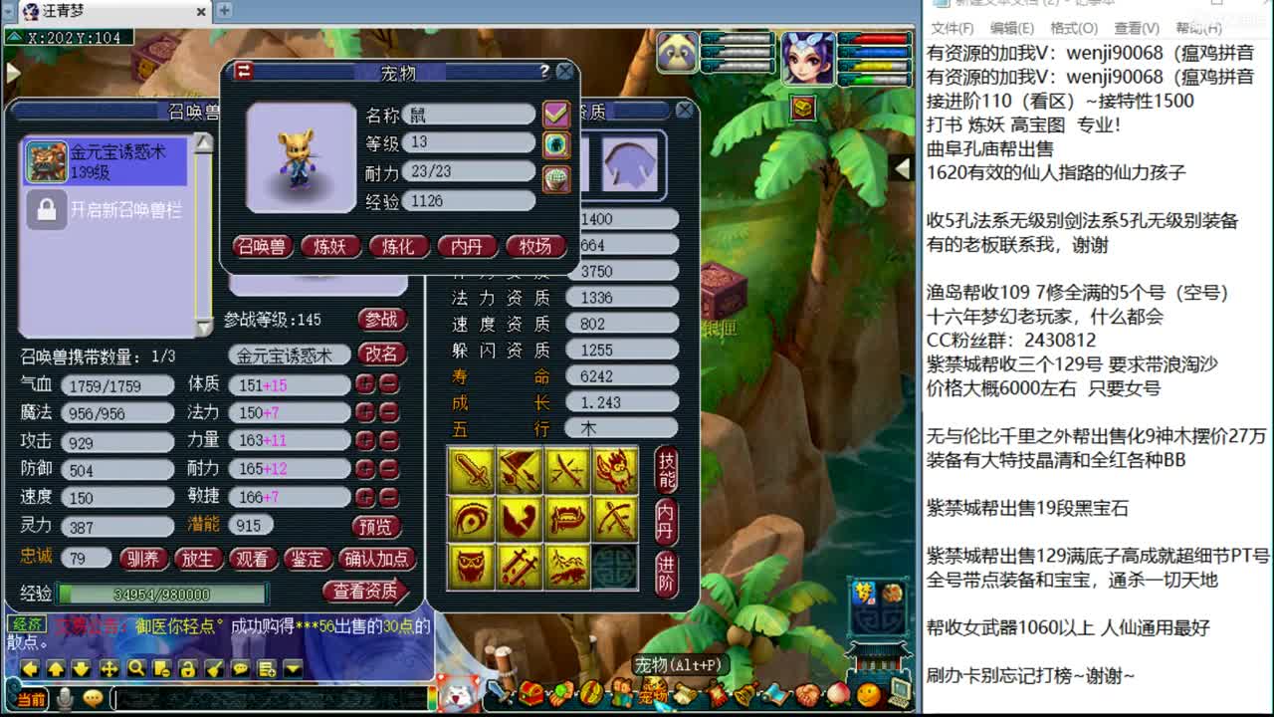Open help question mark in pet window

(544, 72)
